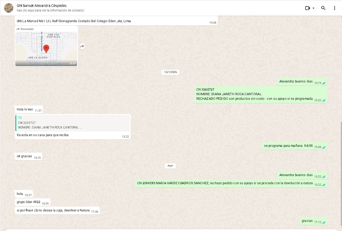Open contact info via 'haz clic aquí' text
The width and height of the screenshot is (342, 231).
pos(50,10)
